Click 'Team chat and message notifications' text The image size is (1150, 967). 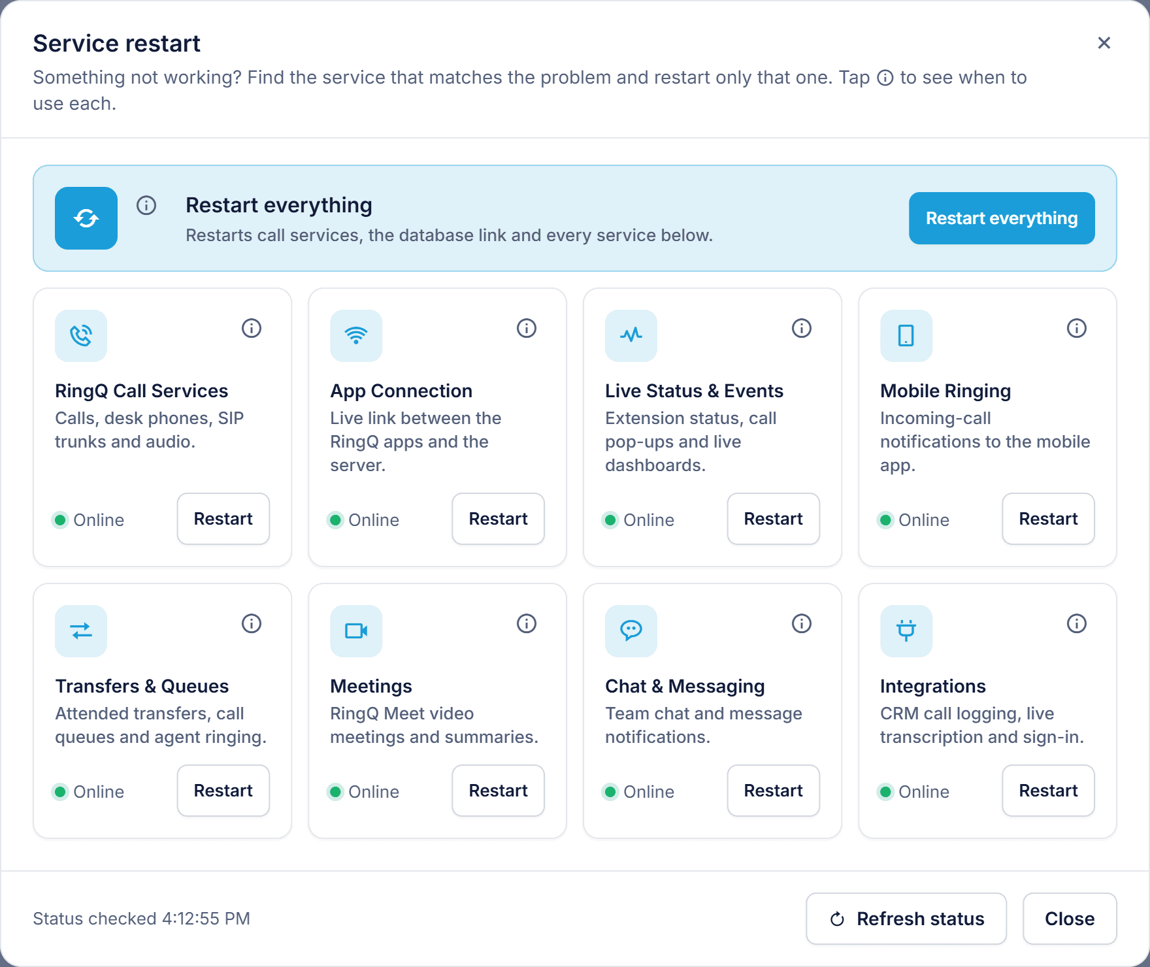coord(704,725)
